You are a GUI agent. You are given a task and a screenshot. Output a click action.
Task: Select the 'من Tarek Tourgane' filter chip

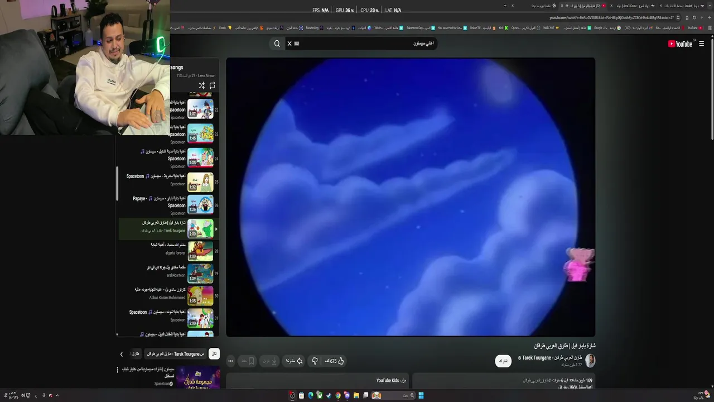pyautogui.click(x=175, y=353)
